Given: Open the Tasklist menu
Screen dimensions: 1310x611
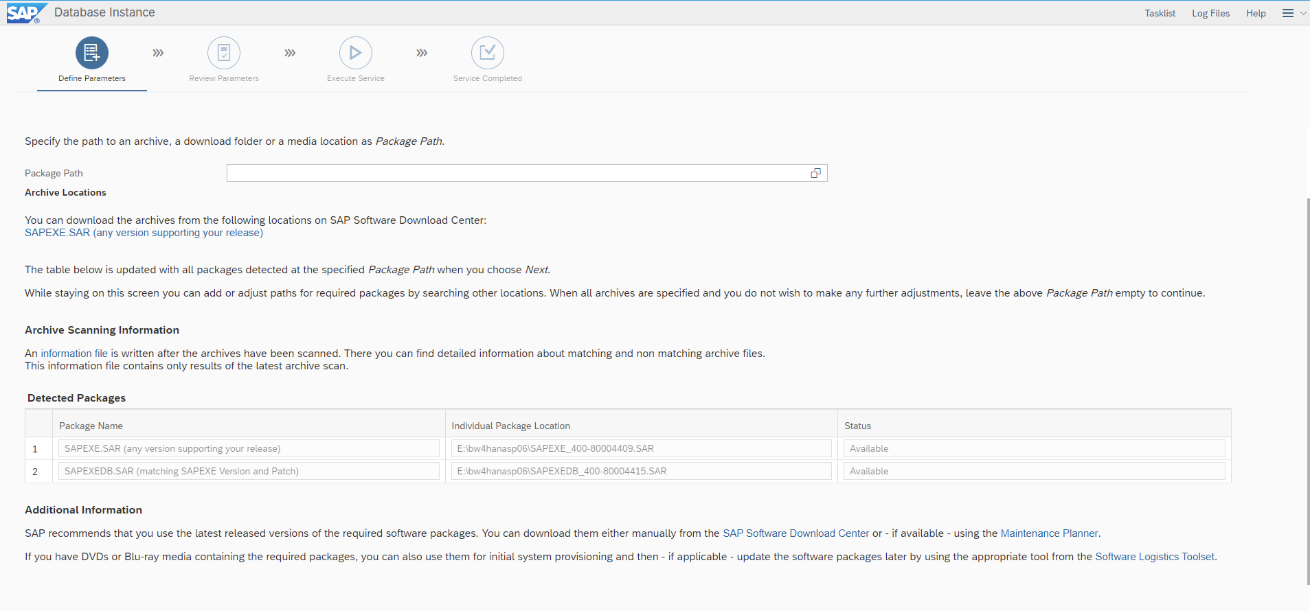Looking at the screenshot, I should [x=1160, y=13].
